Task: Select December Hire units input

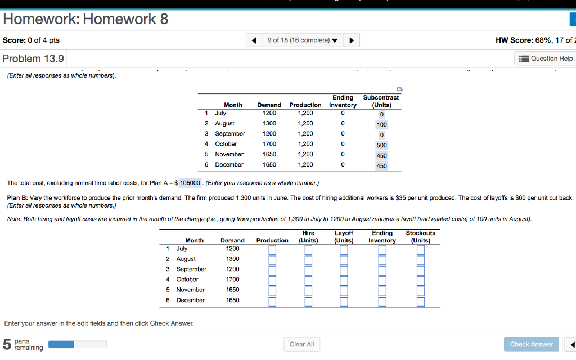Action: pos(308,301)
